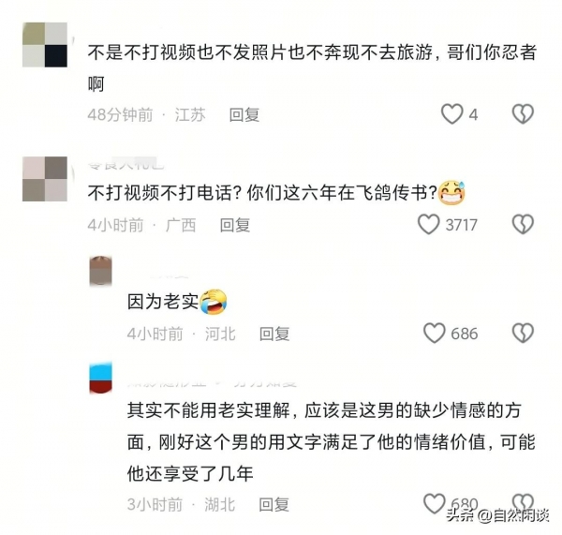The image size is (562, 535).
Task: Like the comment with 3717 likes
Action: pos(428,225)
